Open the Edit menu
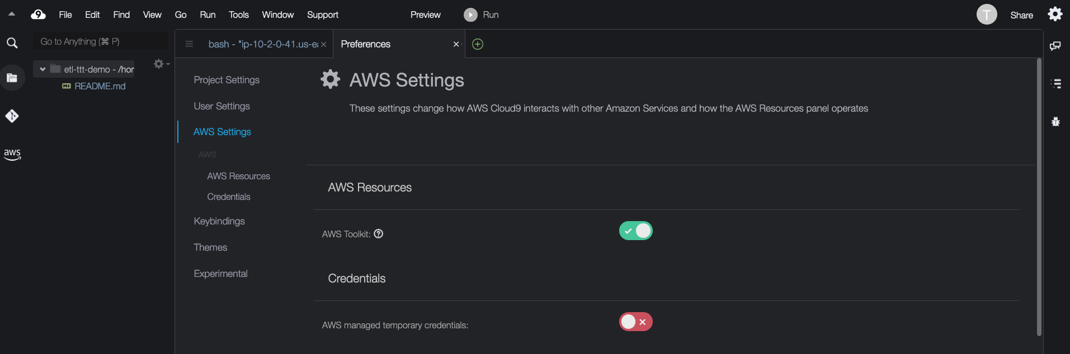 pyautogui.click(x=92, y=15)
